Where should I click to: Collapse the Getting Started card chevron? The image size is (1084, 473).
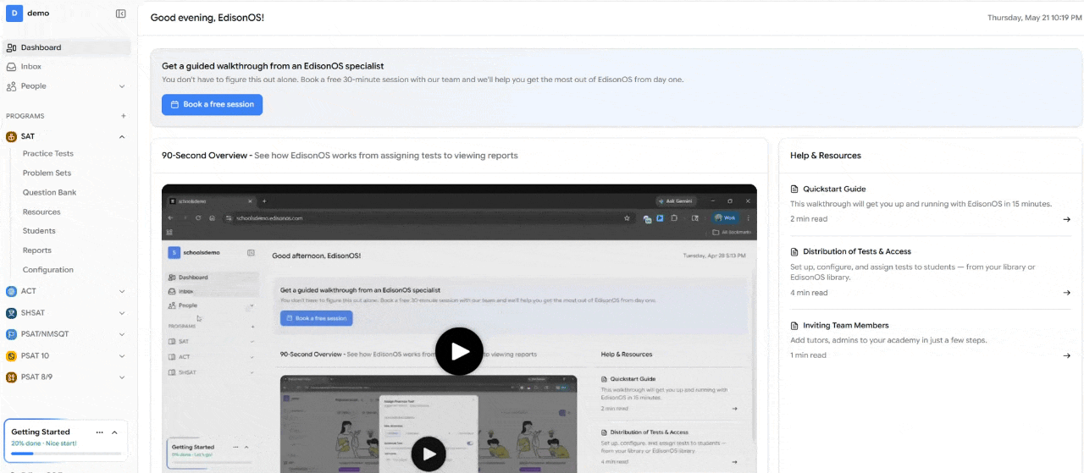pyautogui.click(x=114, y=432)
